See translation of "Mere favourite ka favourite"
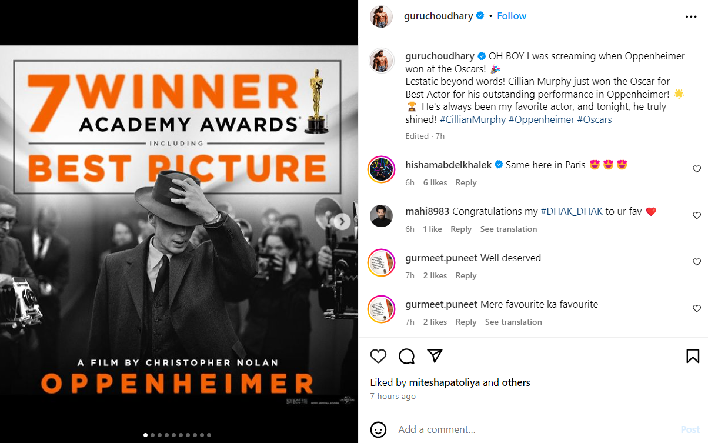The height and width of the screenshot is (443, 708). click(x=513, y=322)
